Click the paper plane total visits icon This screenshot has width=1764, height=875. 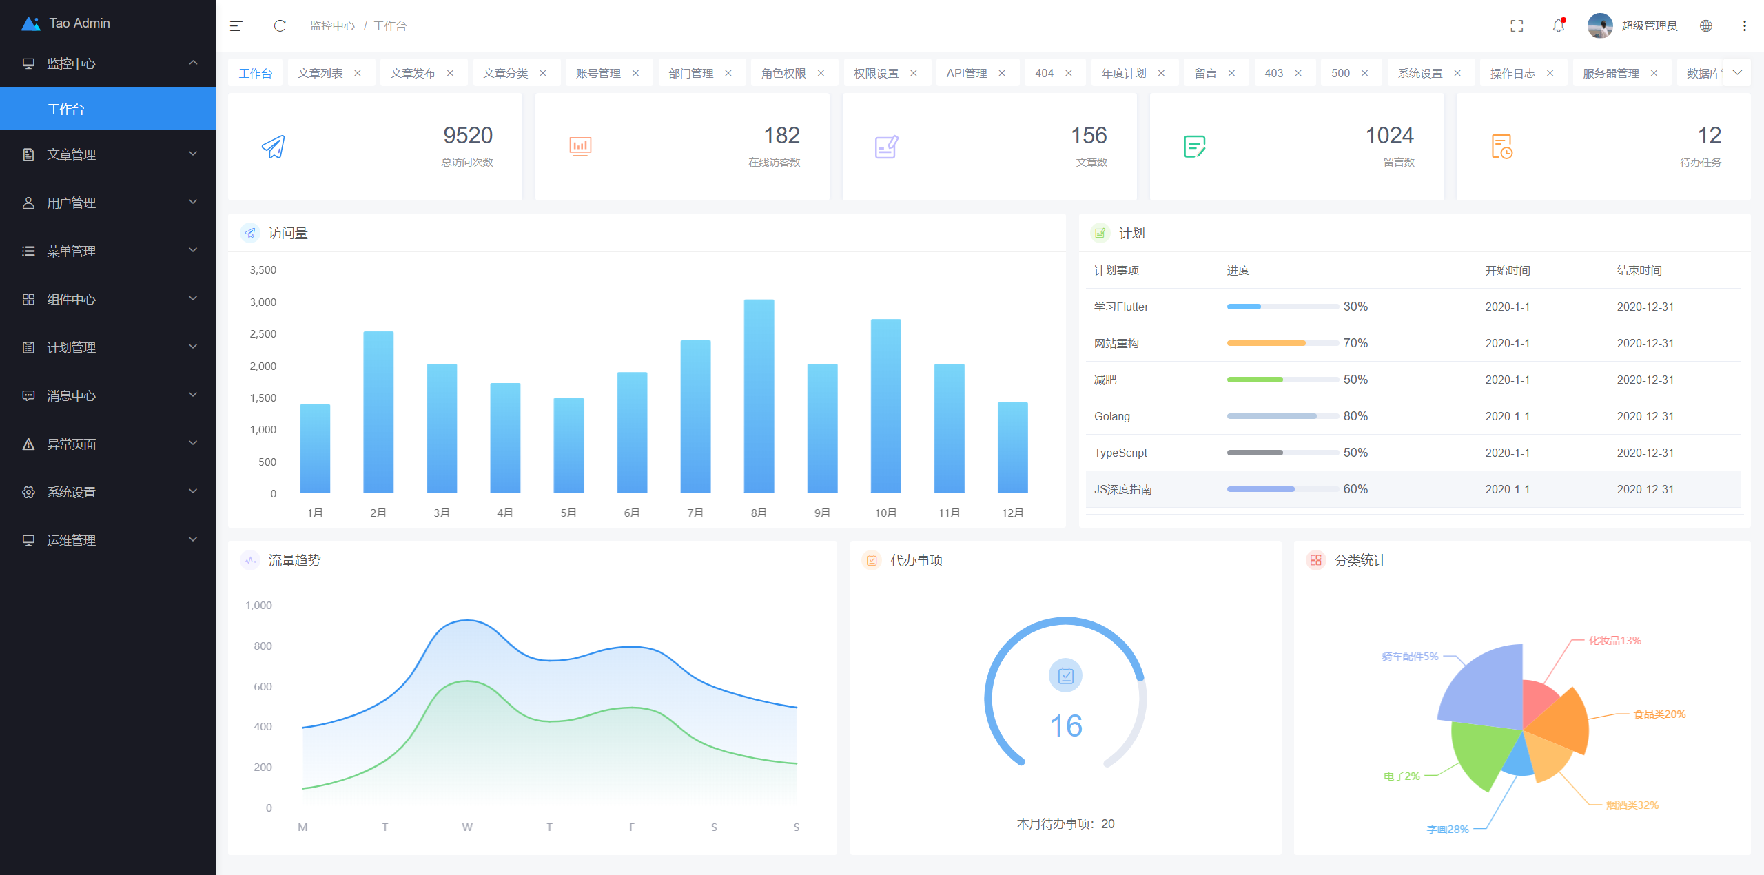[x=274, y=147]
